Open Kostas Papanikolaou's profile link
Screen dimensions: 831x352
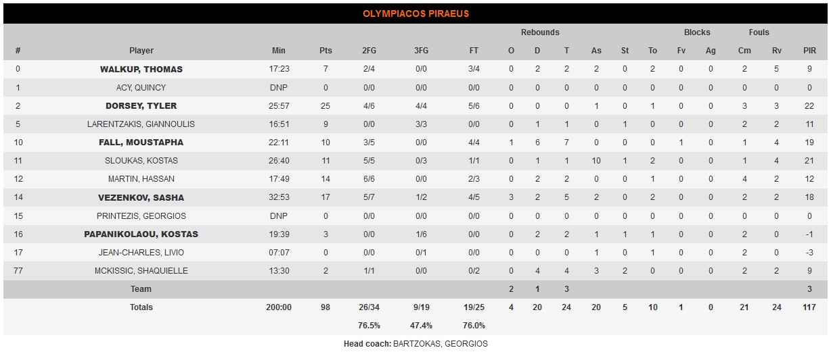pos(141,234)
